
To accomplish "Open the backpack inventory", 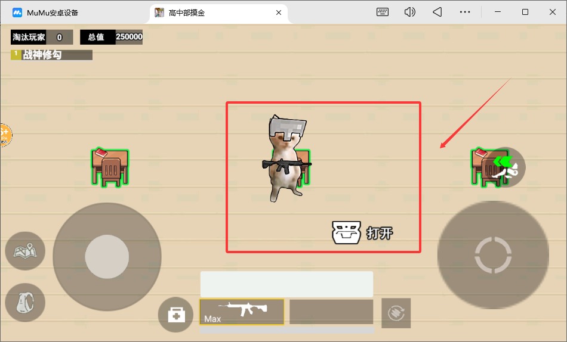I will [x=25, y=303].
